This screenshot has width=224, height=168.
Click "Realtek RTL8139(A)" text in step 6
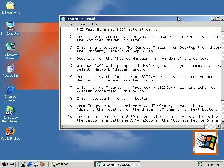click(x=137, y=77)
